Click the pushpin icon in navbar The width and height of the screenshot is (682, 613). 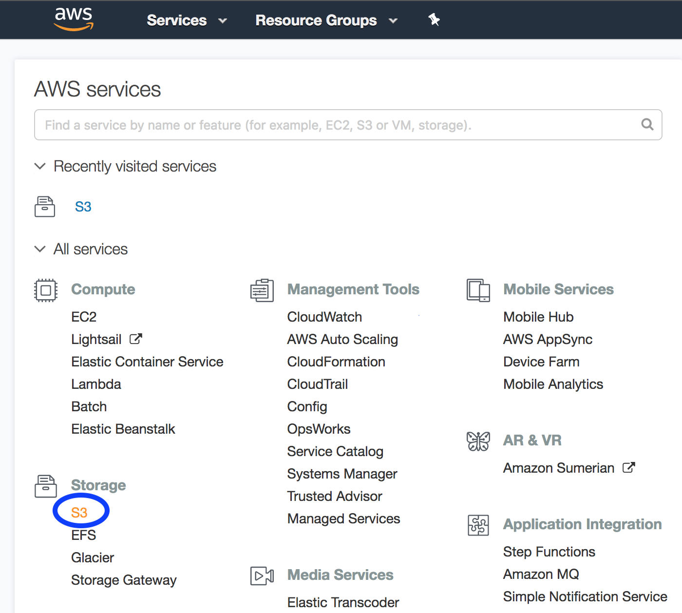tap(434, 20)
